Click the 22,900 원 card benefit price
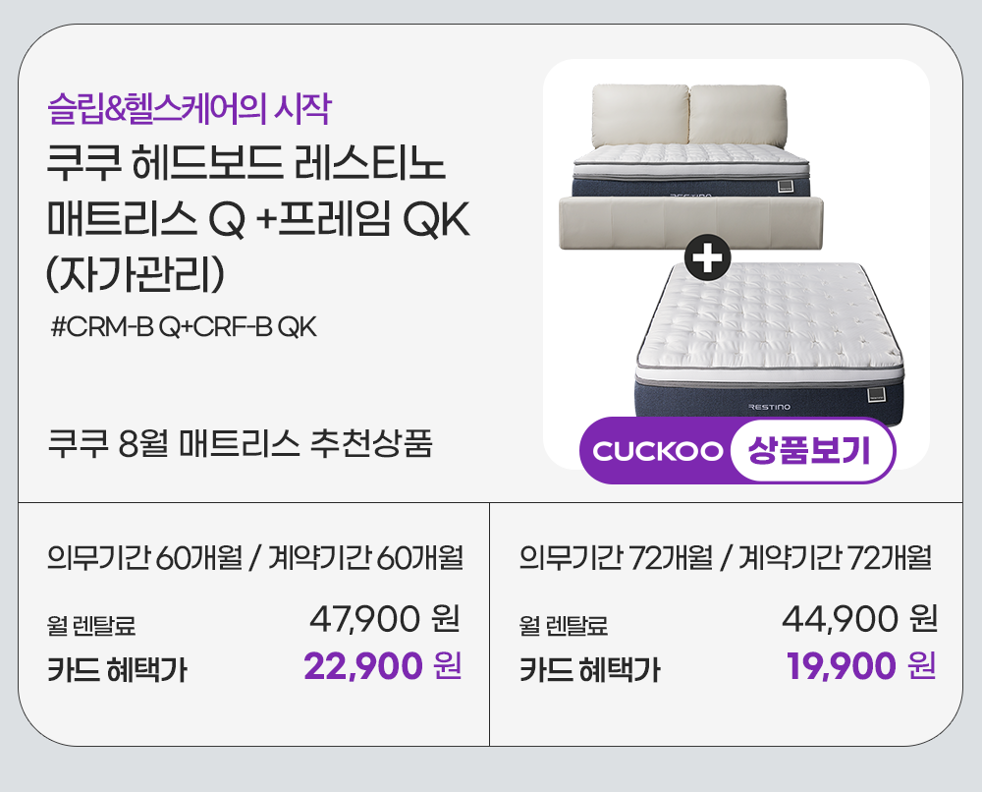Viewport: 982px width, 792px height. point(382,666)
